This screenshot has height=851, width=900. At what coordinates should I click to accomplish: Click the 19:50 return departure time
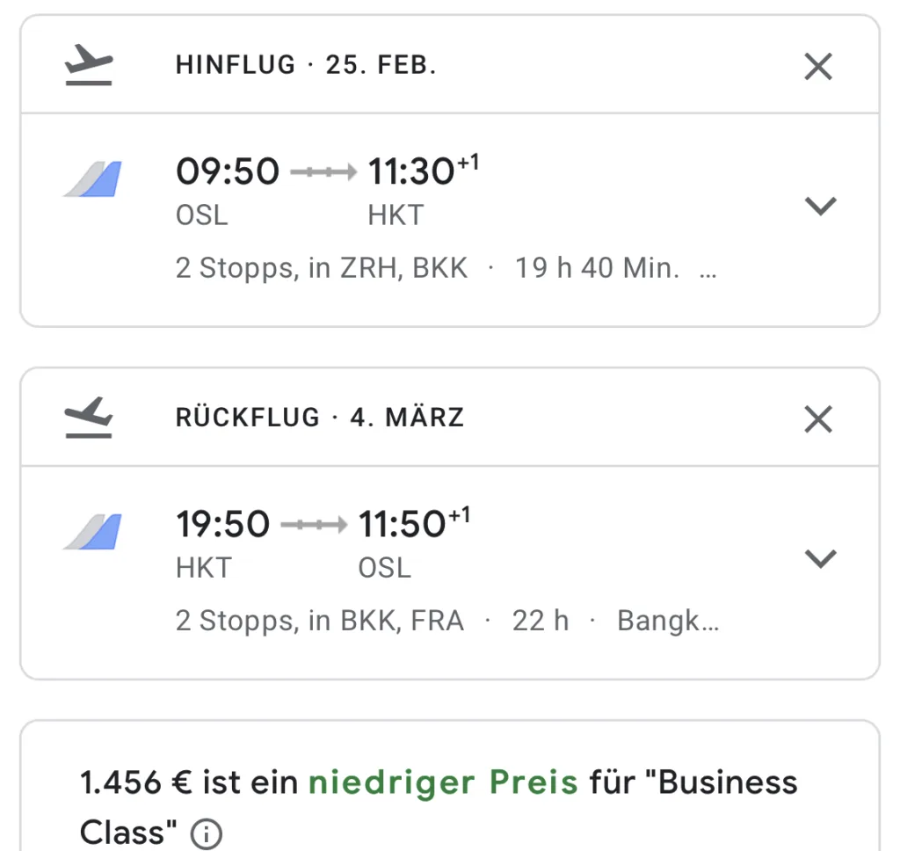[223, 525]
